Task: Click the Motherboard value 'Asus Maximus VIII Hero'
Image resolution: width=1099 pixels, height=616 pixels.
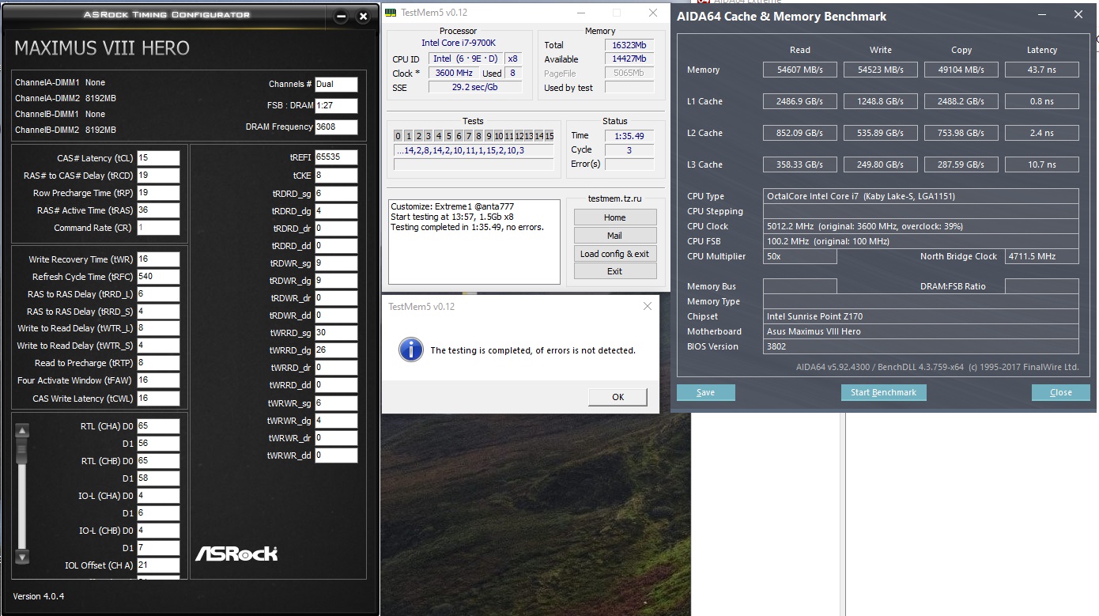Action: (921, 331)
